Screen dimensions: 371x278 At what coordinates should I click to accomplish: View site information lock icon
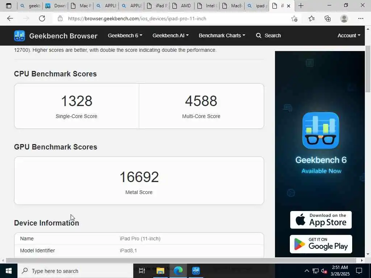(x=60, y=18)
